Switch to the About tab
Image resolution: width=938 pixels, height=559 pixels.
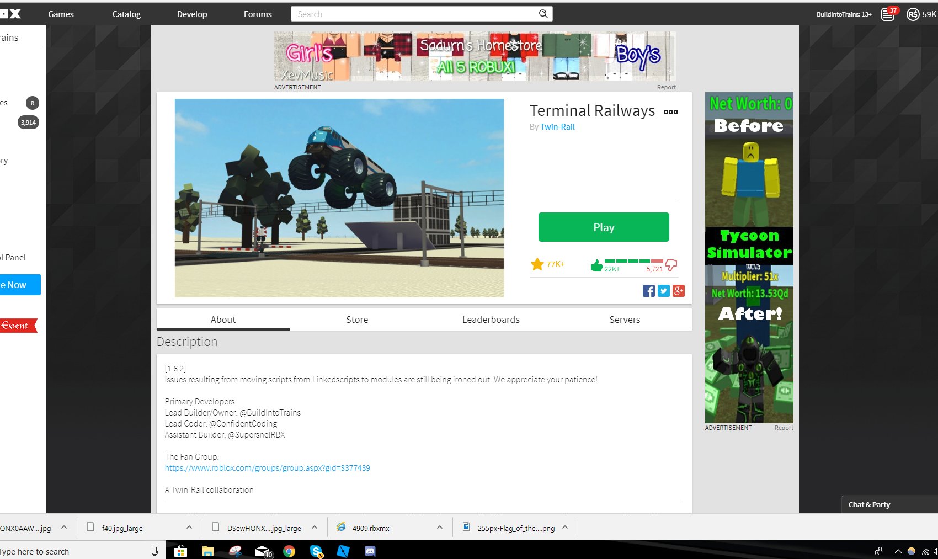pyautogui.click(x=223, y=320)
